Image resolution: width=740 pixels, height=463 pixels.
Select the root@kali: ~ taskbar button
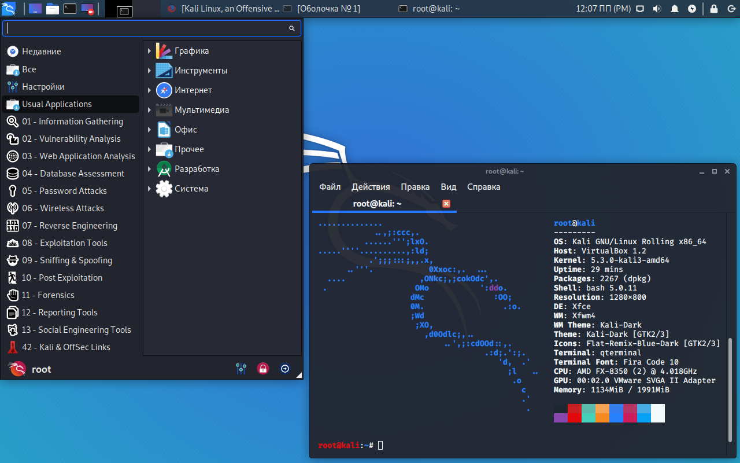pyautogui.click(x=430, y=9)
